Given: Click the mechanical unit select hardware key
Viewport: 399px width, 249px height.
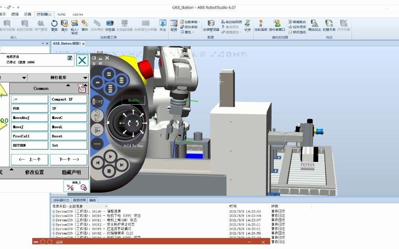Looking at the screenshot, I should (97, 102).
